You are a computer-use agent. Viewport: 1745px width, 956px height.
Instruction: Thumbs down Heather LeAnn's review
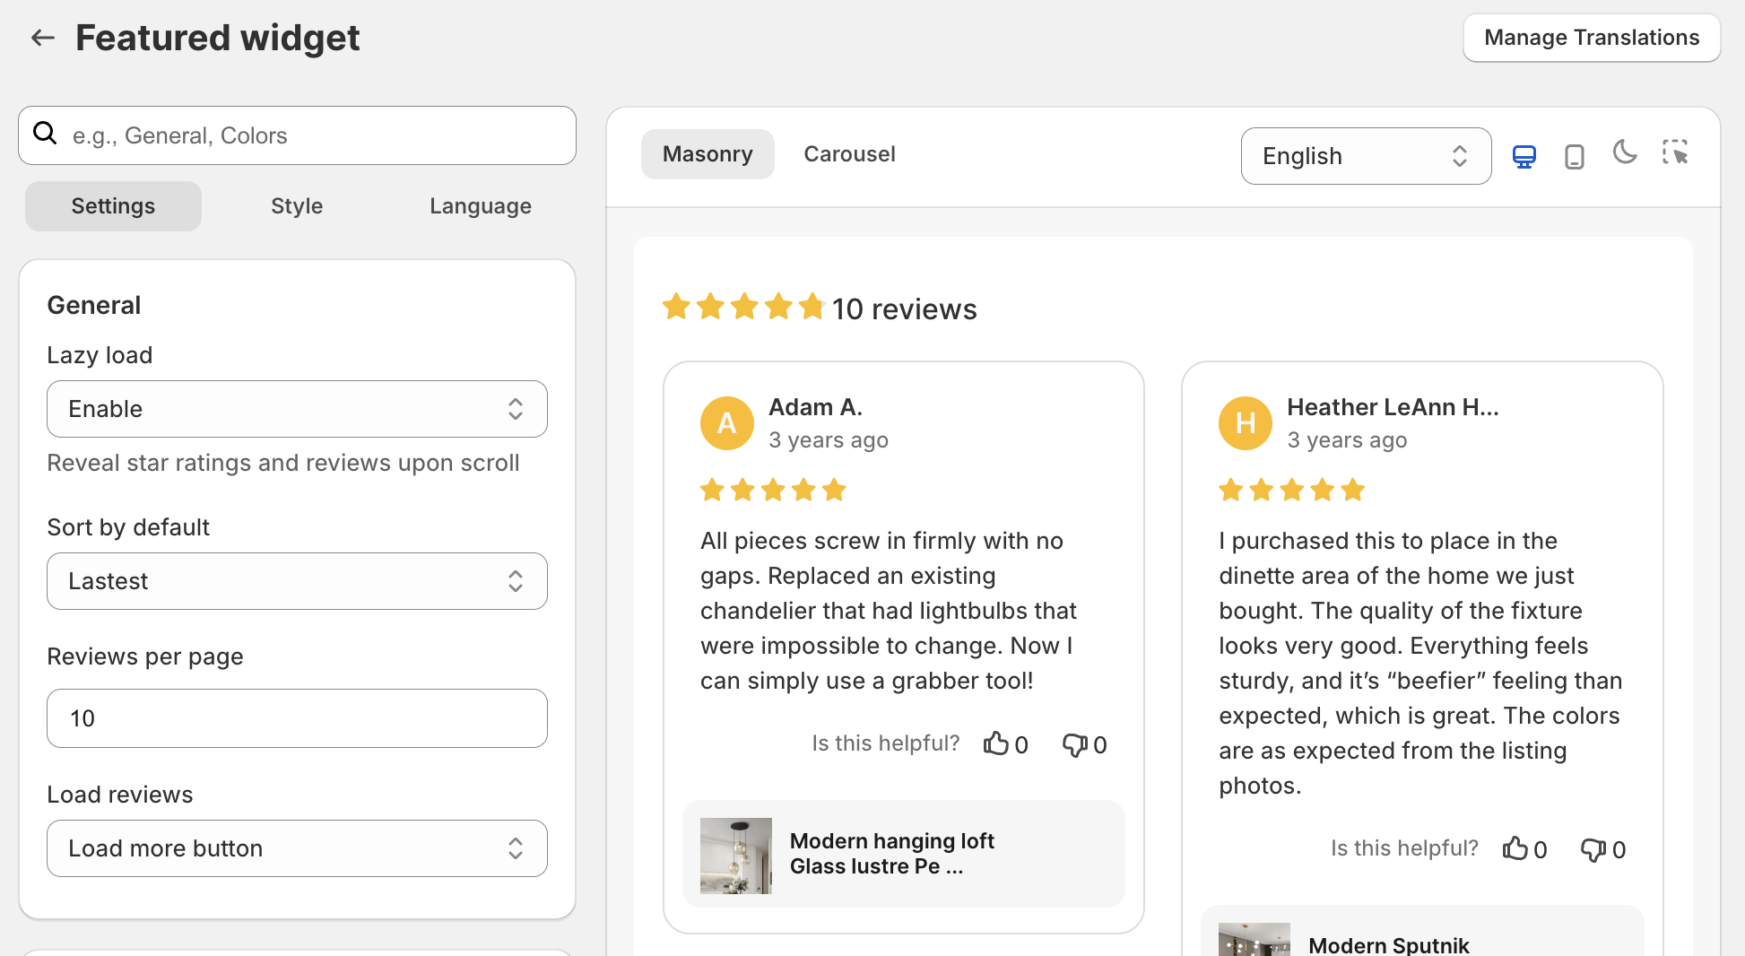tap(1593, 849)
